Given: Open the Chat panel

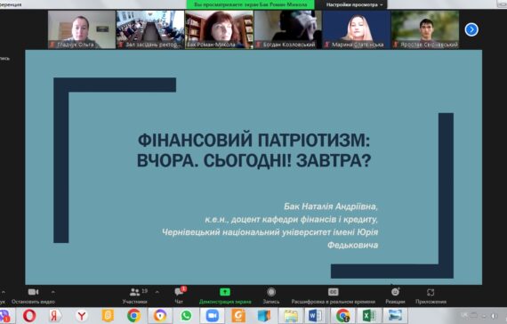Looking at the screenshot, I should (x=179, y=296).
